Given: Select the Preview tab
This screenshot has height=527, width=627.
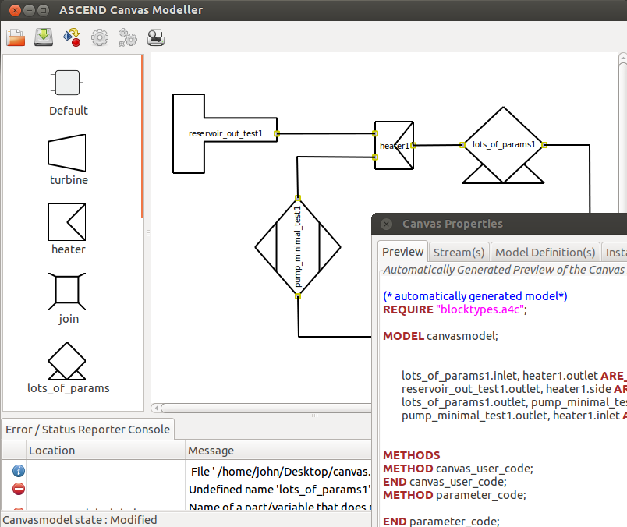Looking at the screenshot, I should [402, 252].
